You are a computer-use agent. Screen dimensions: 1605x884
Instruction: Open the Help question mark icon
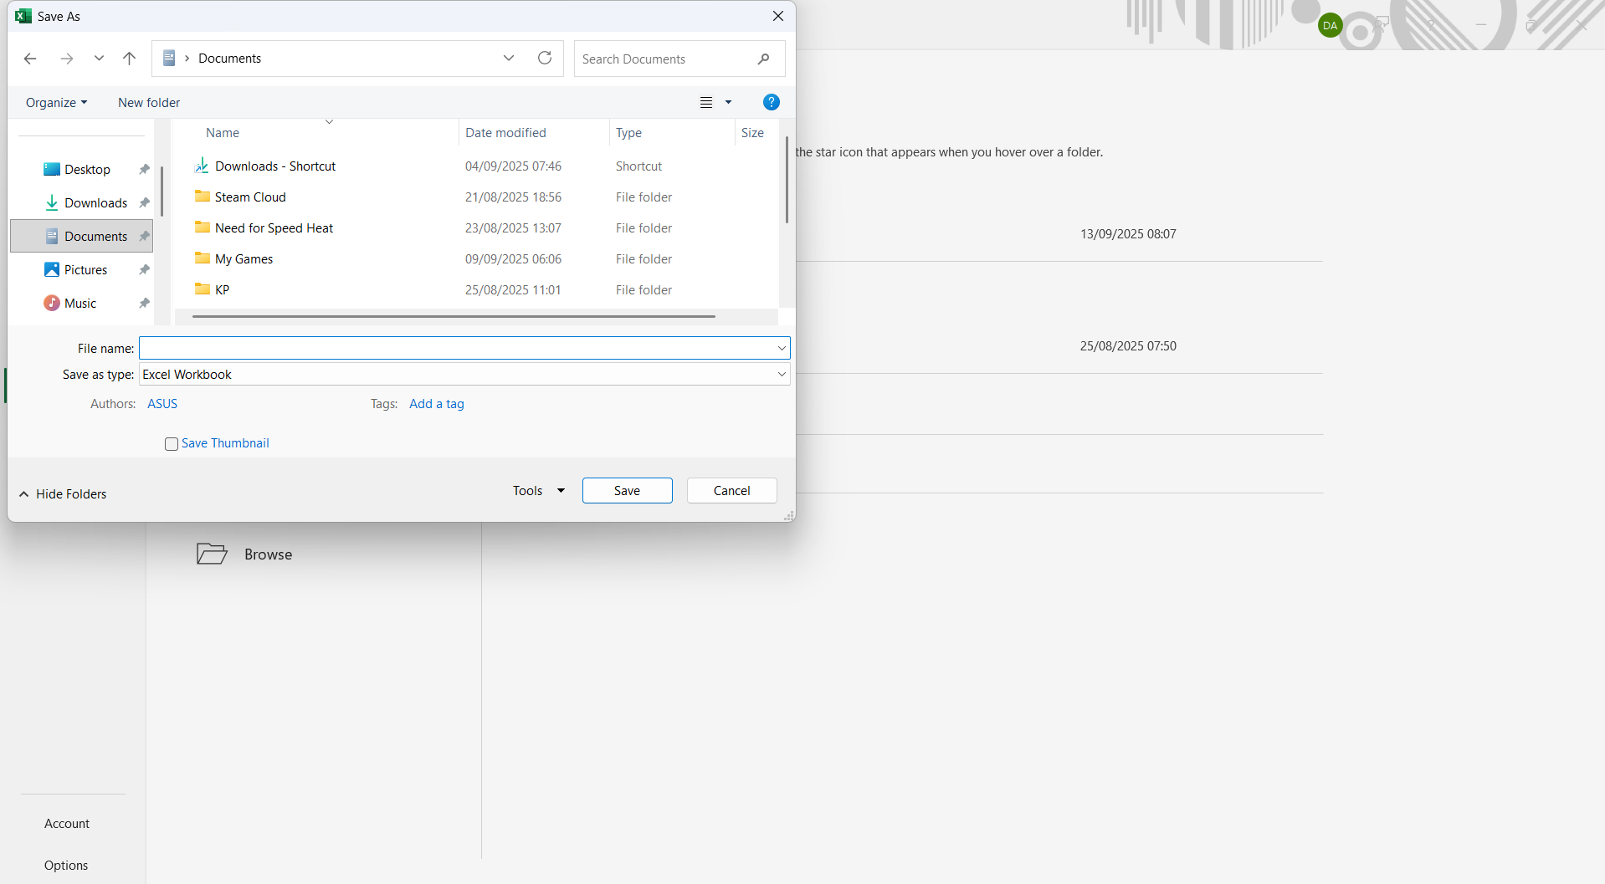click(771, 102)
